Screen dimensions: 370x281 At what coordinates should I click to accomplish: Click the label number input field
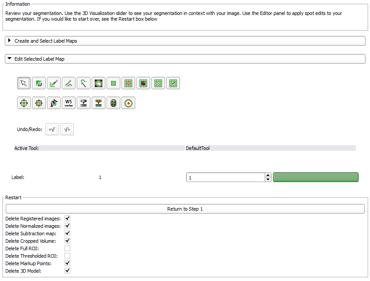pos(225,178)
